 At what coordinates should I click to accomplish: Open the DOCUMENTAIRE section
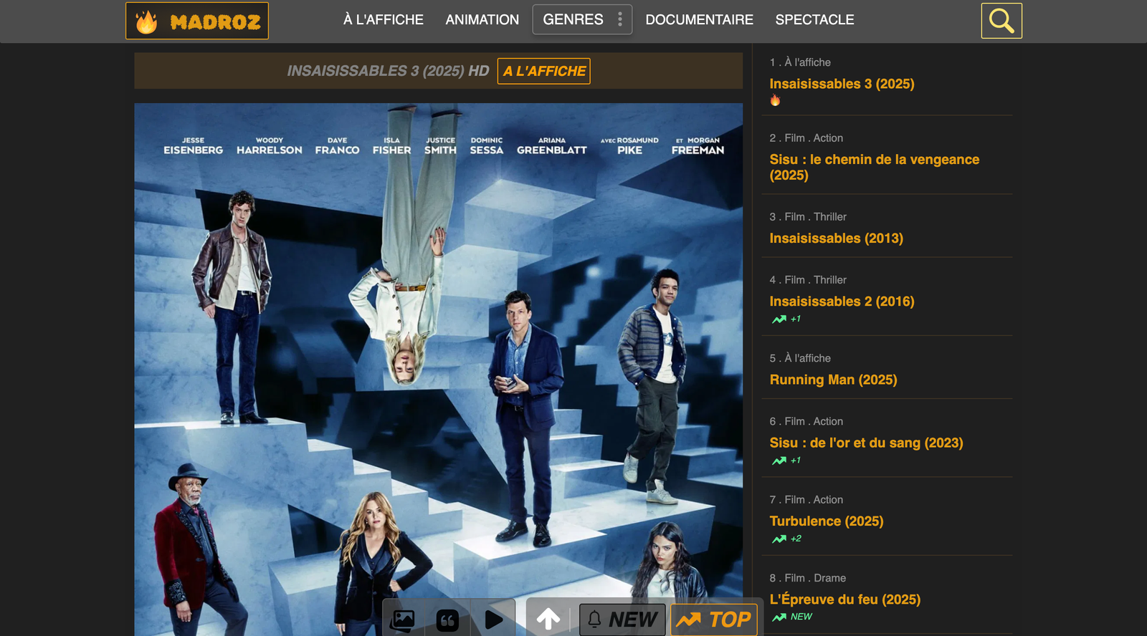click(699, 20)
